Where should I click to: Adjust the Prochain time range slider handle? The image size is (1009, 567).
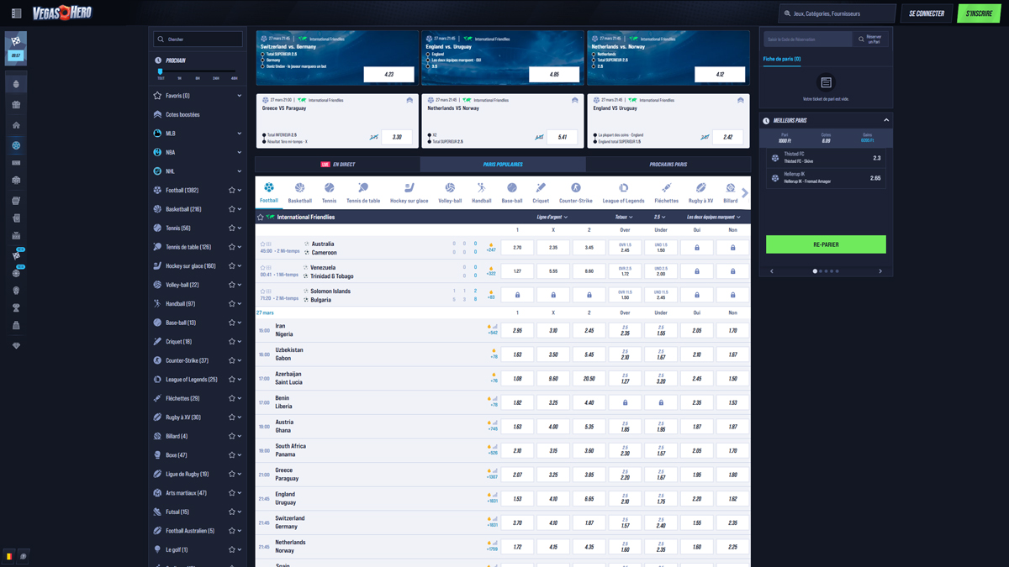[161, 72]
